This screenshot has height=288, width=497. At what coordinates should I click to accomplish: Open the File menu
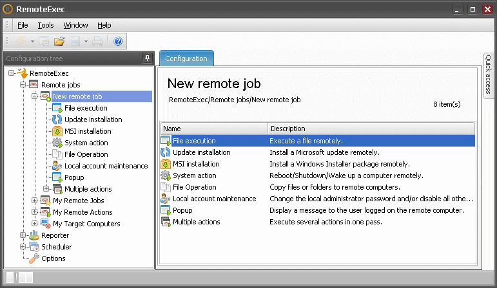tap(23, 25)
